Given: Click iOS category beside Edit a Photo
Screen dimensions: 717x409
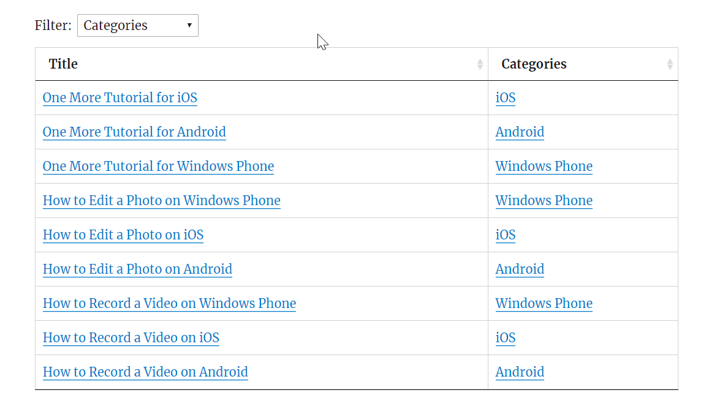Looking at the screenshot, I should point(506,235).
